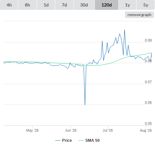
Task: Switch chart to the 1y range
Action: [128, 5]
